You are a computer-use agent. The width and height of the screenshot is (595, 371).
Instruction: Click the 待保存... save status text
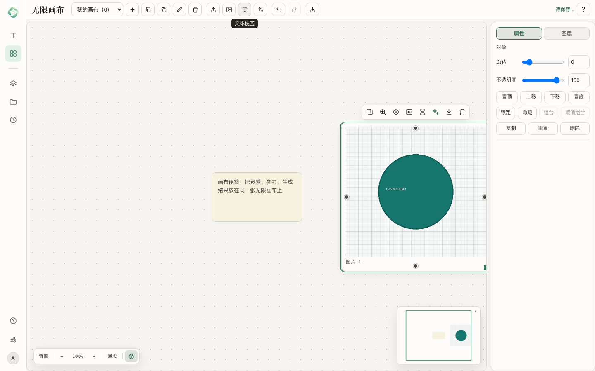[x=564, y=9]
